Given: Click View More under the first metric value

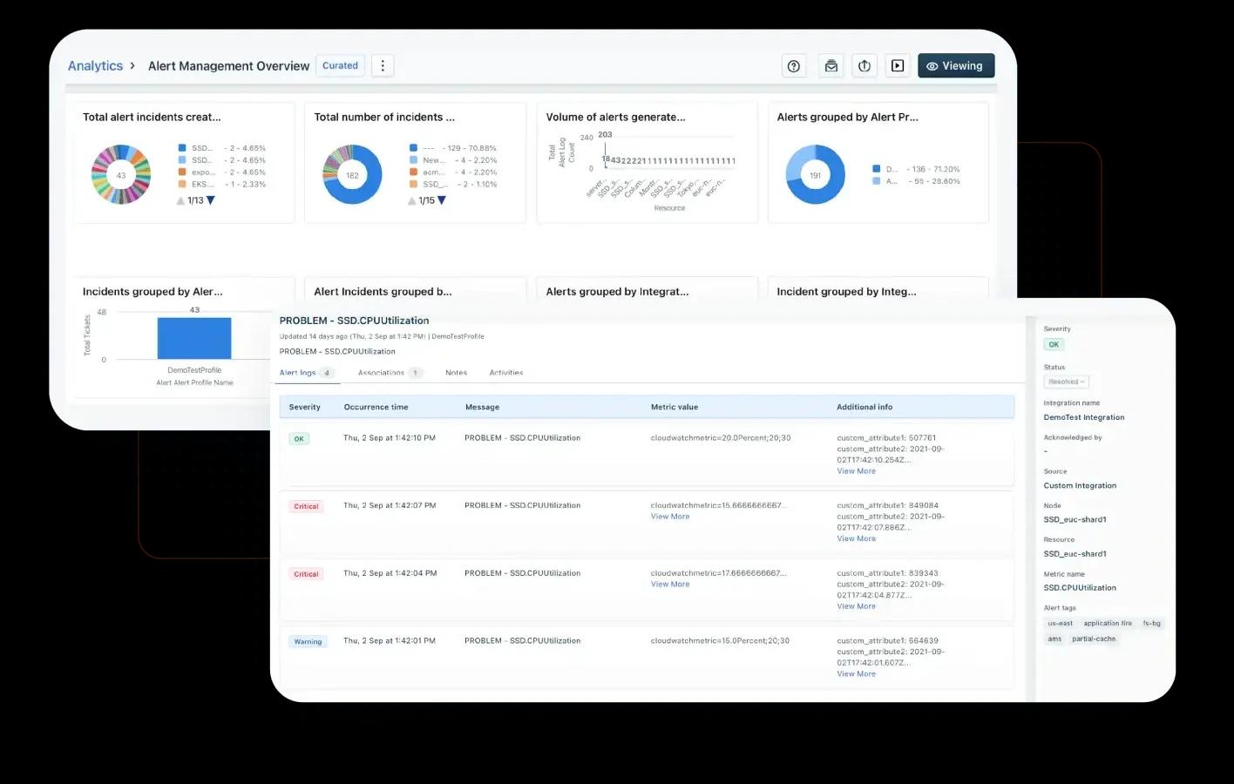Looking at the screenshot, I should pyautogui.click(x=669, y=516).
